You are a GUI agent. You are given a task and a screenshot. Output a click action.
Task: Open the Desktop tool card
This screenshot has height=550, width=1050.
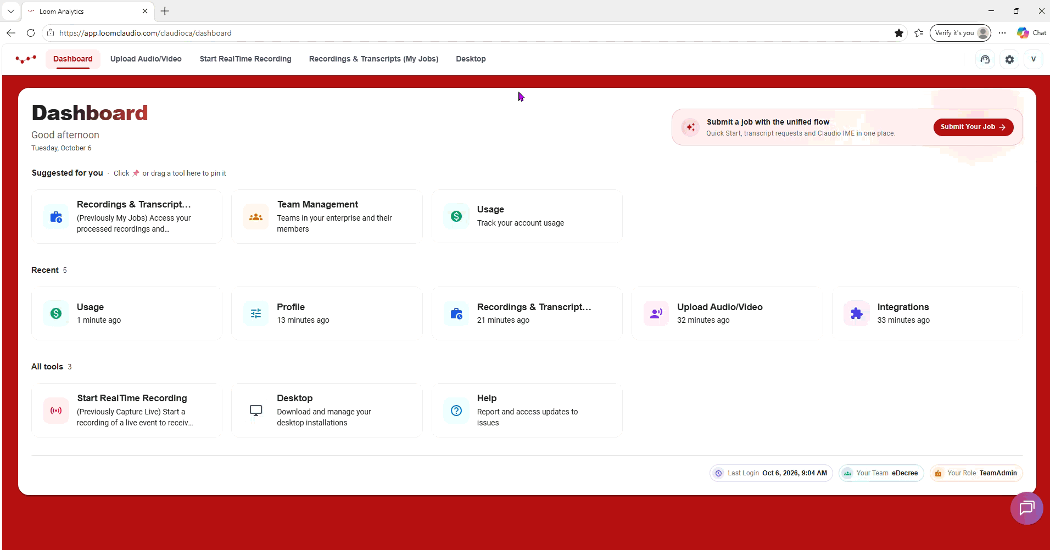(327, 411)
